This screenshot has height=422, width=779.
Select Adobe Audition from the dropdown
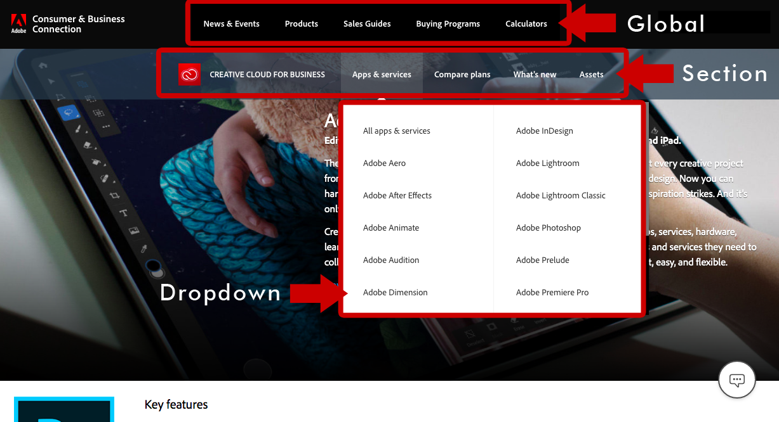[391, 260]
